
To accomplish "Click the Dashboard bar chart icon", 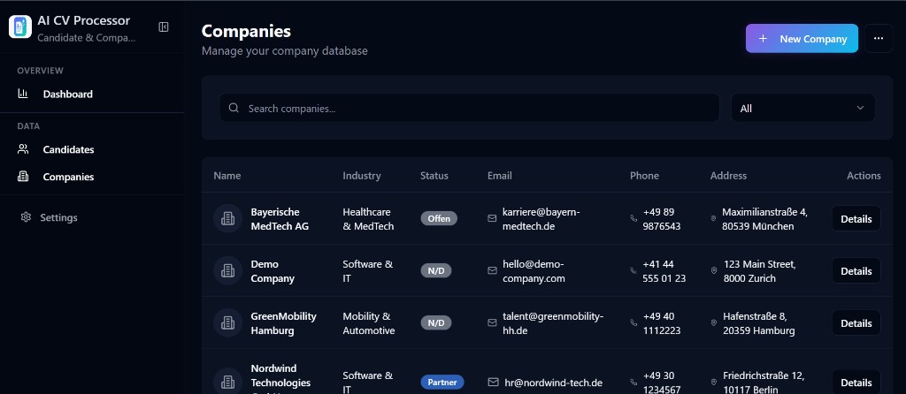I will pos(22,94).
